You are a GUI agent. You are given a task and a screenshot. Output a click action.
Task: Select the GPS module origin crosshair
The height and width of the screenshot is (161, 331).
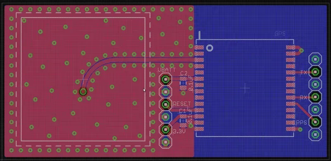click(x=245, y=88)
